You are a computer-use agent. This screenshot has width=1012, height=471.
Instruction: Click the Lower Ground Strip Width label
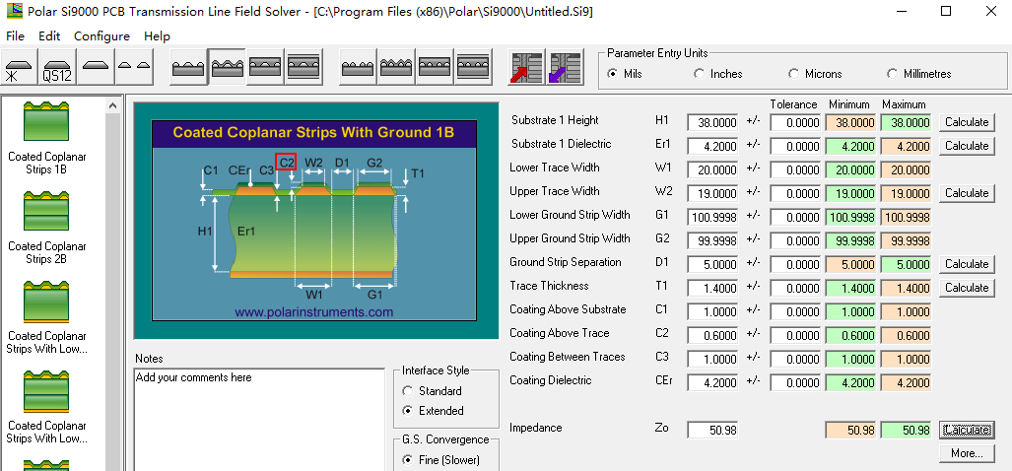pos(570,215)
